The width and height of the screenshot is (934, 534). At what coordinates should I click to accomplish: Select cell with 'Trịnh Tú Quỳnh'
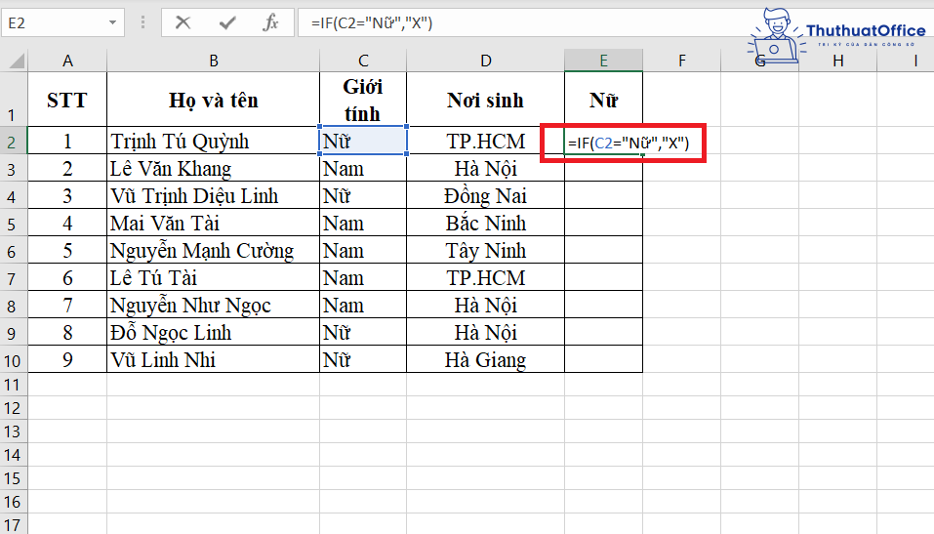point(213,141)
